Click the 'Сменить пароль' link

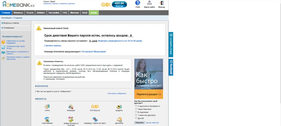[53, 46]
